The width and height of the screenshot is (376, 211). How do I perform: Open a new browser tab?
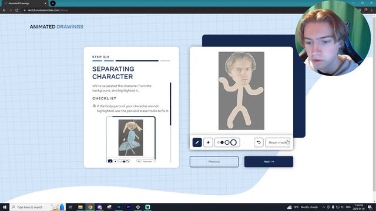53,4
